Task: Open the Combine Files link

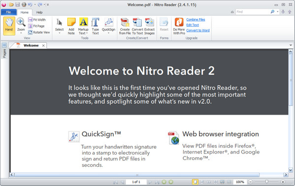Action: coord(196,20)
